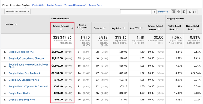Screen dimensions: 203x104
Task: Open Google F/C Longsleeve Charcoal product
Action: tap(27, 58)
